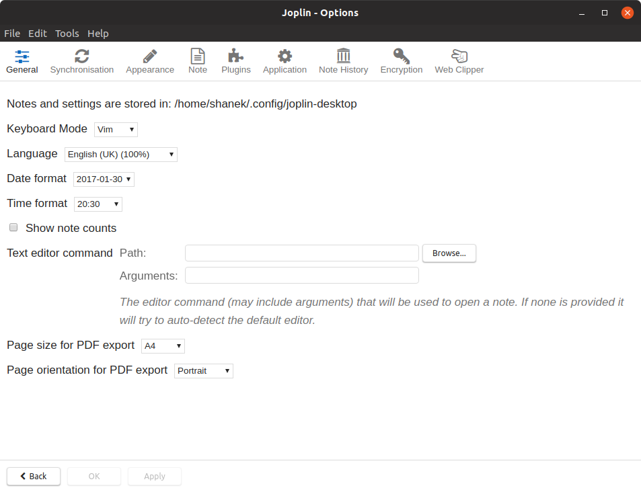Click the Browse... button

[x=449, y=253]
